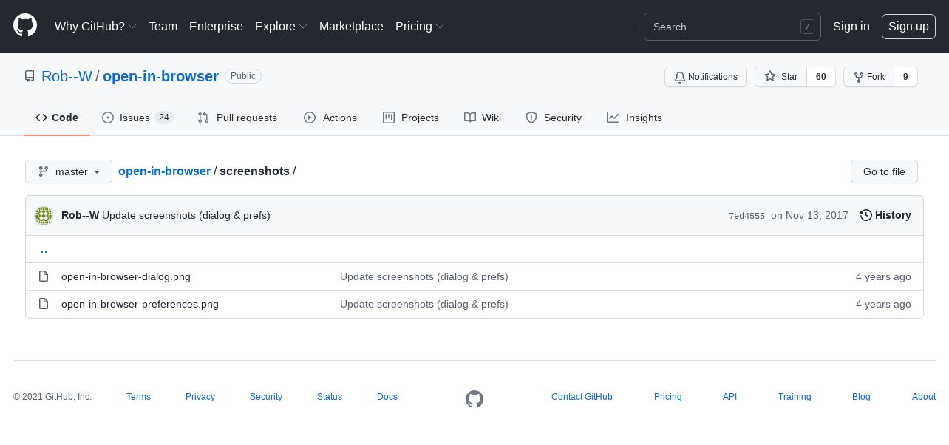949x445 pixels.
Task: Open the repository Security tab
Action: click(554, 118)
